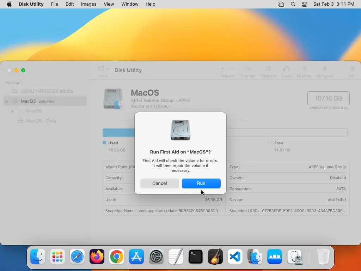Open System Settings from the Dock
Screen dimensions: 361x271
click(x=156, y=257)
